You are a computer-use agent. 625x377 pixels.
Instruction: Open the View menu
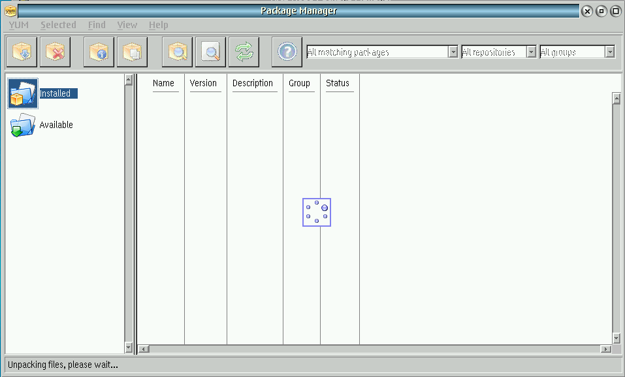127,25
